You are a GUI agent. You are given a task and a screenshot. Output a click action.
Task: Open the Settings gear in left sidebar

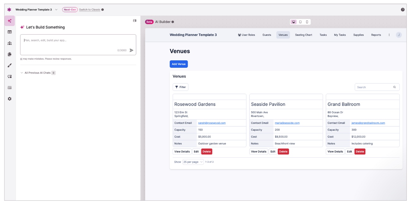[10, 99]
